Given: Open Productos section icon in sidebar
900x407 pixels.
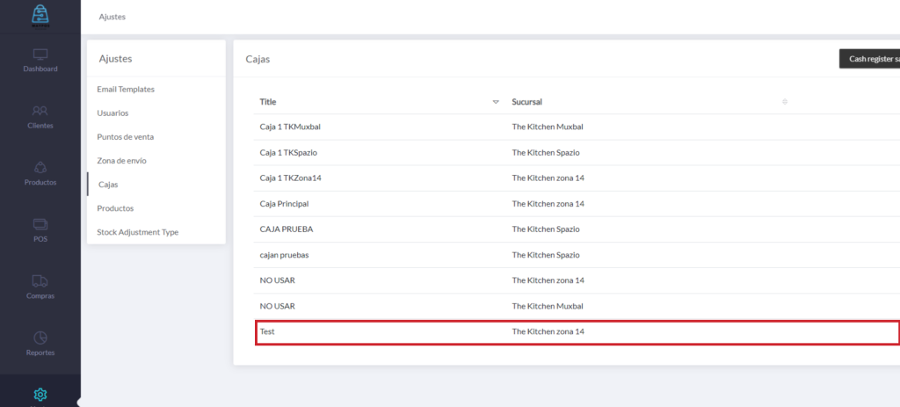Looking at the screenshot, I should (40, 167).
